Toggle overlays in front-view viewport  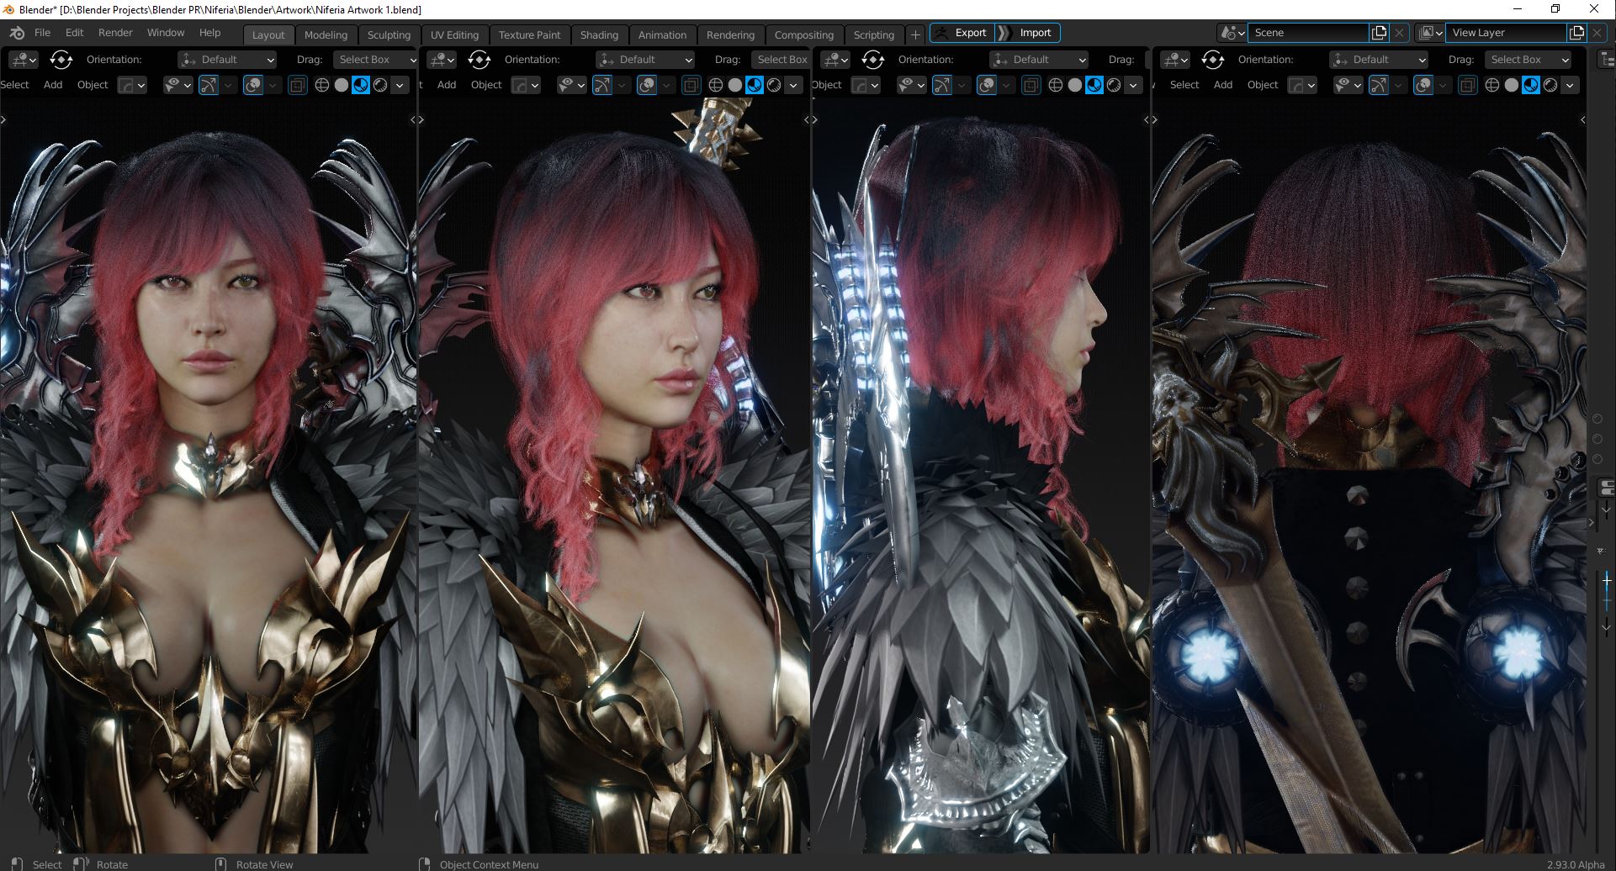(253, 85)
